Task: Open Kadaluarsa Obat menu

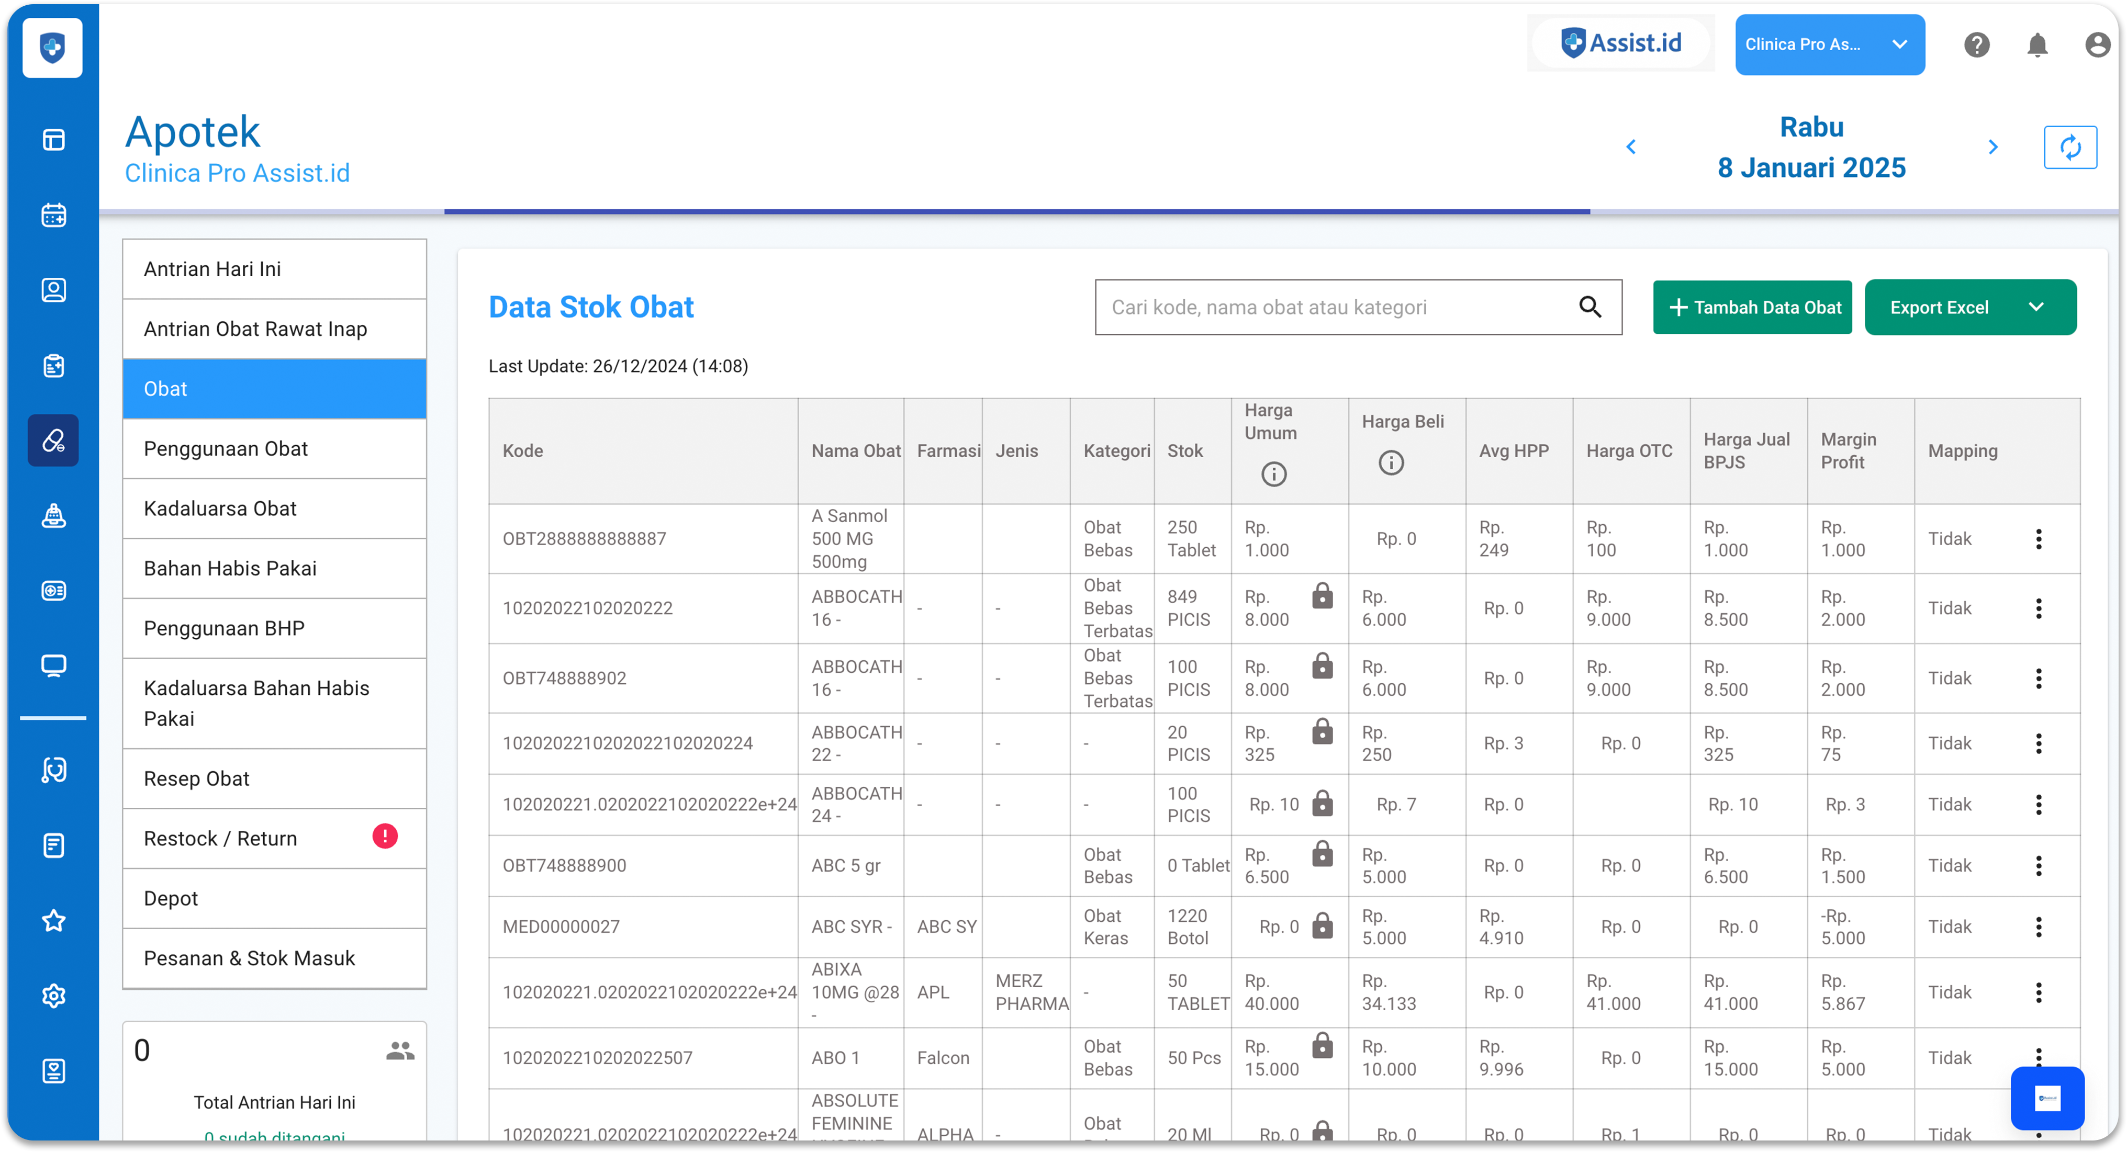Action: (274, 509)
